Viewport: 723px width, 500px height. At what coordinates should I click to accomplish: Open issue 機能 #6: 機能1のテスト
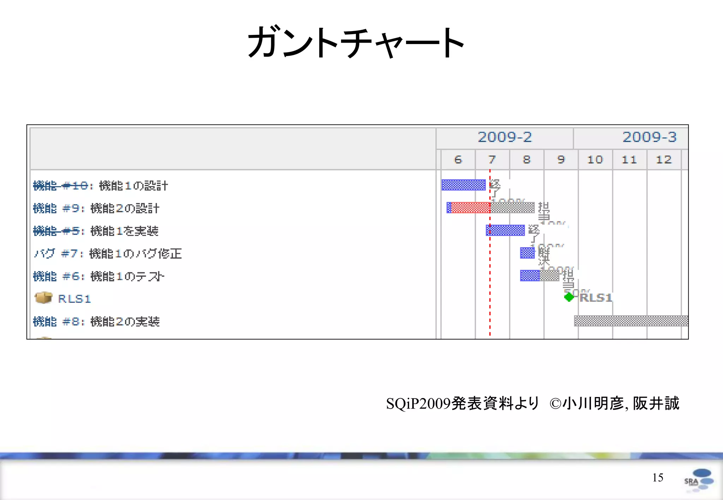[x=98, y=276]
